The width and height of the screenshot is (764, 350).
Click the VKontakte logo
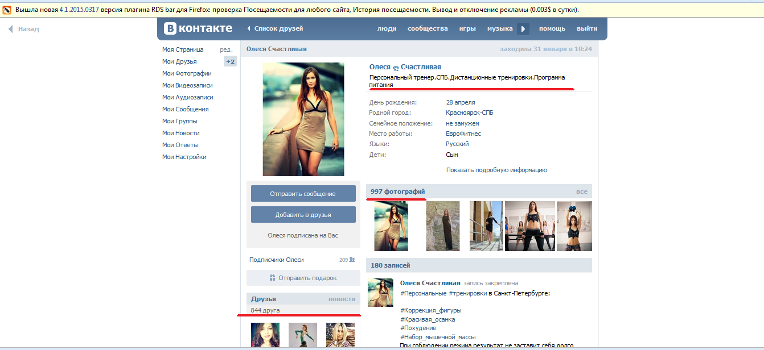tap(198, 28)
